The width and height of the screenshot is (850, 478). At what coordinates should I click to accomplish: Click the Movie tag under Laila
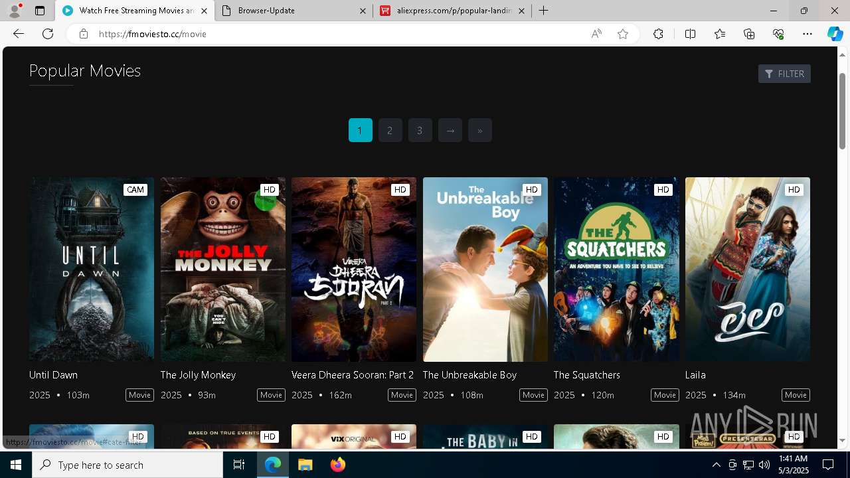tap(796, 395)
